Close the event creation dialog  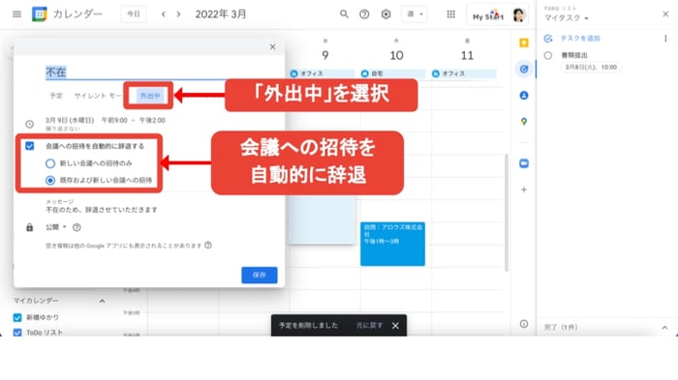pyautogui.click(x=272, y=46)
